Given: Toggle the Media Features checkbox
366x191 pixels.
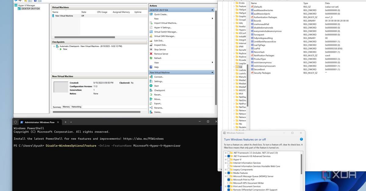Looking at the screenshot, I should 229,173.
